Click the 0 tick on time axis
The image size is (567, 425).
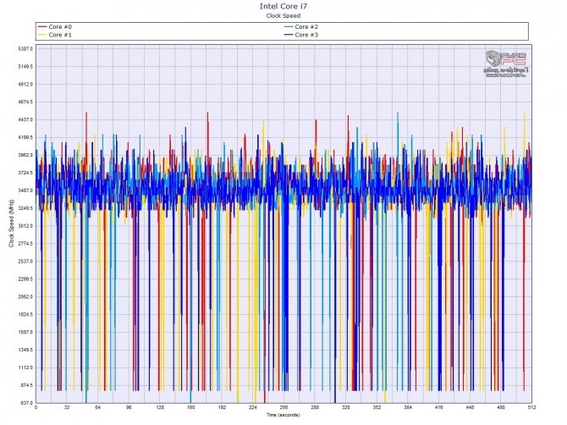(x=36, y=407)
